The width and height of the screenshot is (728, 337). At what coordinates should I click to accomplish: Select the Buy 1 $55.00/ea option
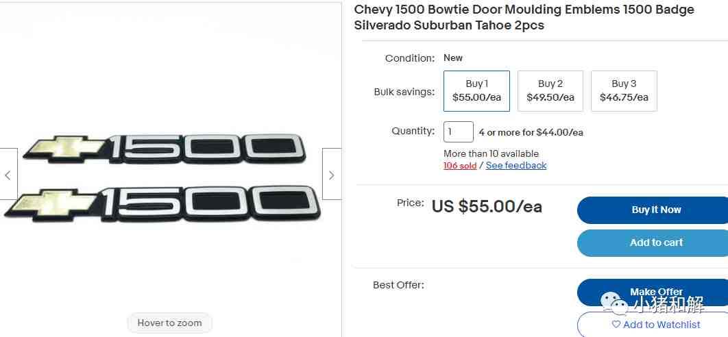click(476, 90)
